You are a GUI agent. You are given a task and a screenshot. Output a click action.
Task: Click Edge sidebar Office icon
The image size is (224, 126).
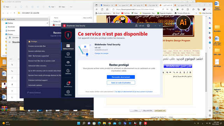pyautogui.click(x=210, y=38)
